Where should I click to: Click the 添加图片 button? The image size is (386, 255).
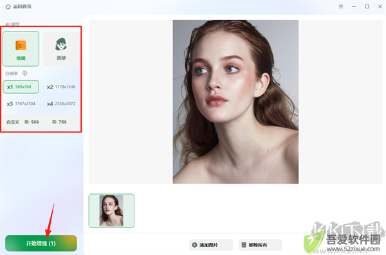[x=211, y=245]
